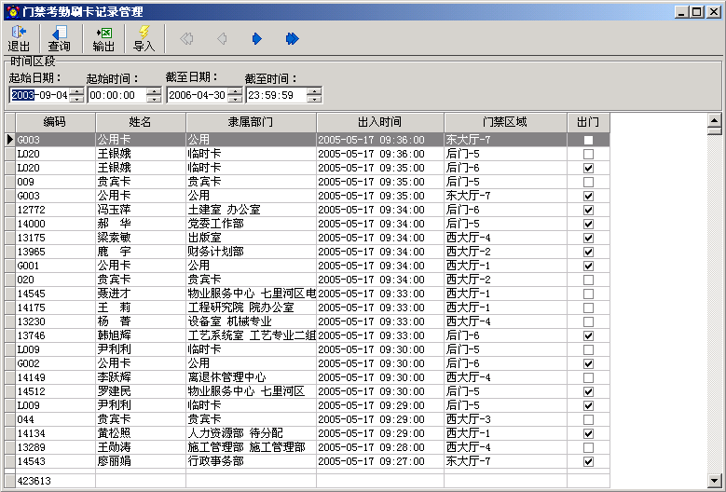Uncheck 出门 checkbox for 冯玉萍 row
This screenshot has width=726, height=492.
tap(588, 210)
